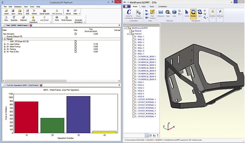The height and width of the screenshot is (143, 245).
Task: Enable the Material checkbox in the feature tree
Action: pos(131,31)
